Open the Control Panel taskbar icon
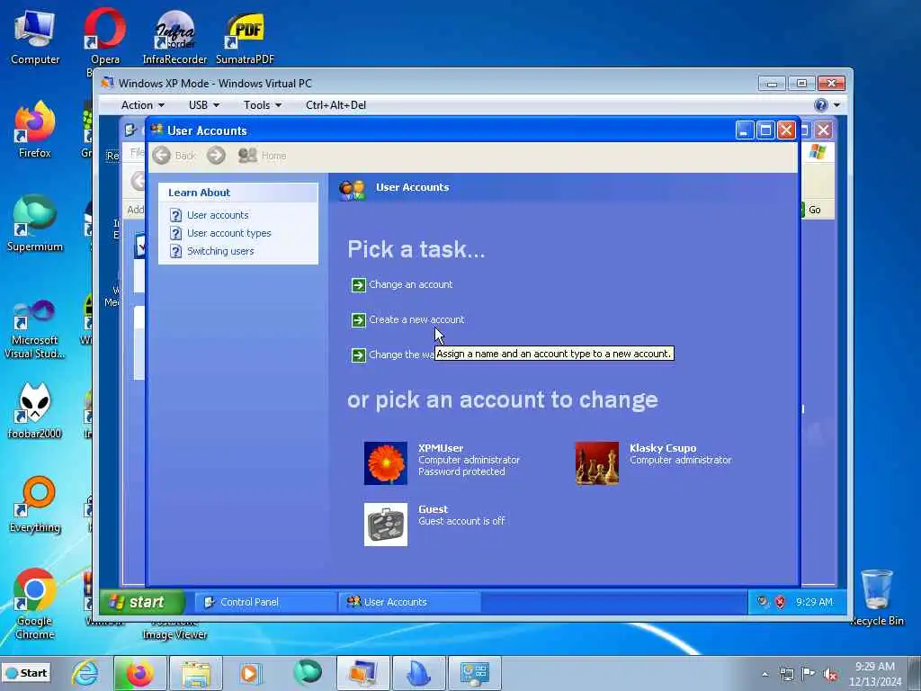Viewport: 921px width, 691px height. pos(475,673)
